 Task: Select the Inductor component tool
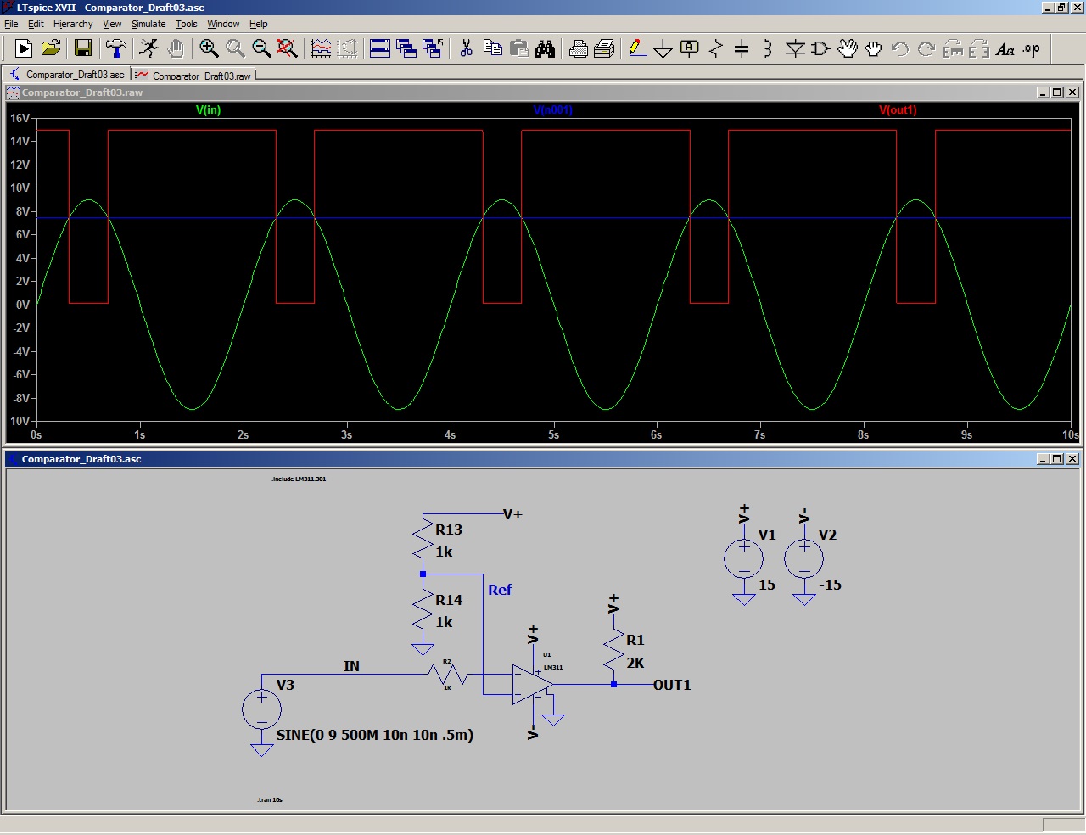coord(767,48)
